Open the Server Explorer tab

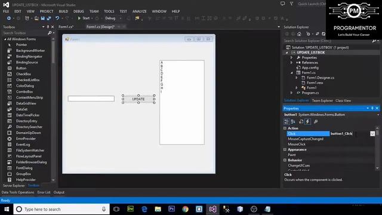click(14, 186)
